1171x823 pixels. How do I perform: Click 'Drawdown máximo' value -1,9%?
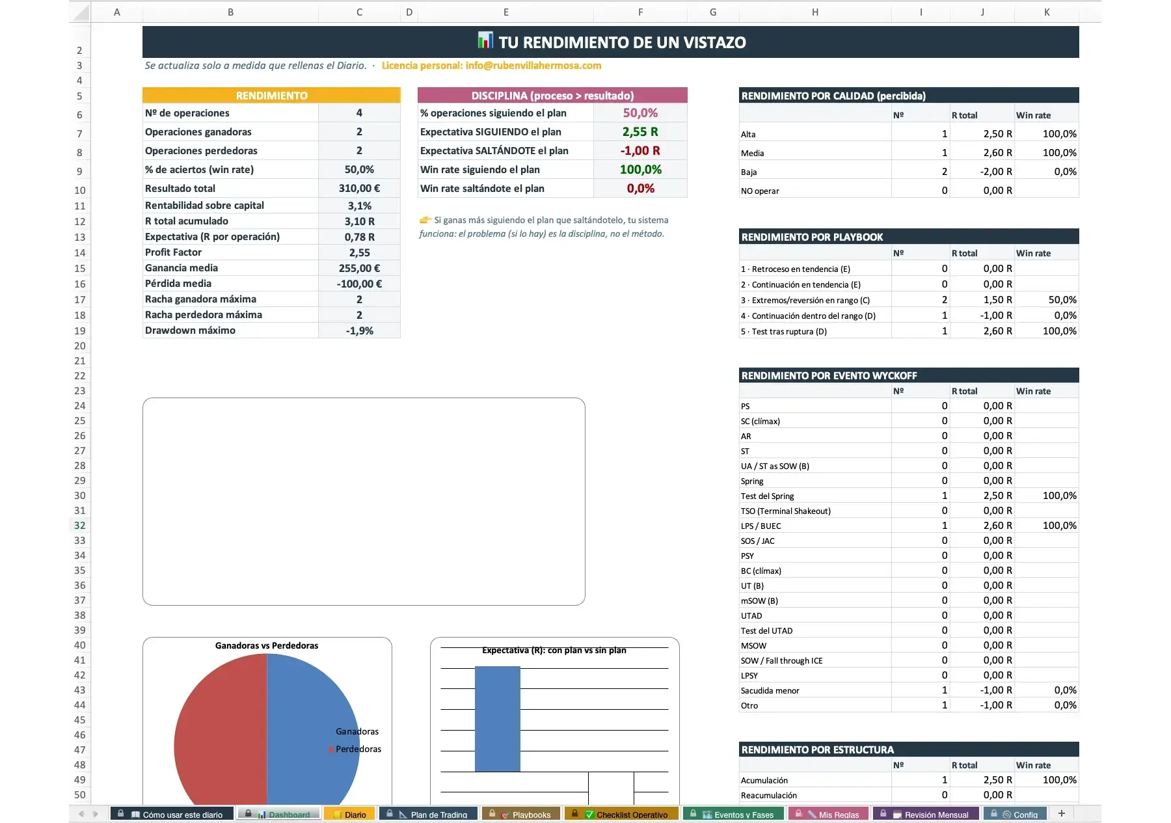coord(359,331)
